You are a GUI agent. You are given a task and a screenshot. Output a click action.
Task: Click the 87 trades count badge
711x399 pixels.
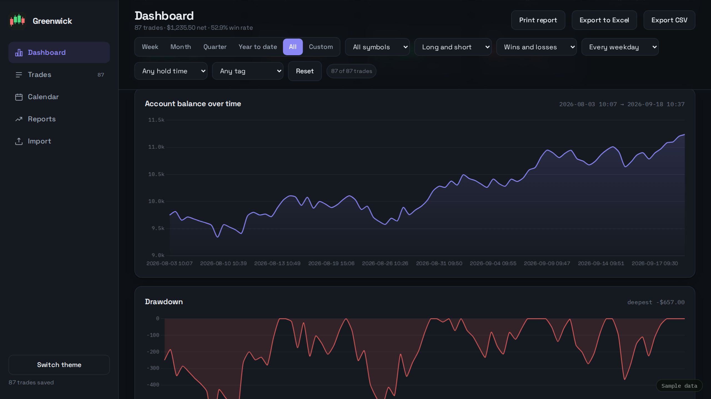[x=101, y=75]
